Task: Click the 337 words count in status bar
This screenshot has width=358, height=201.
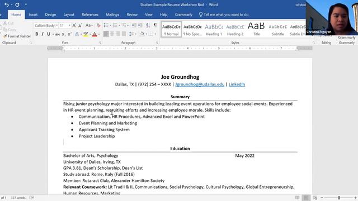Action: click(18, 198)
